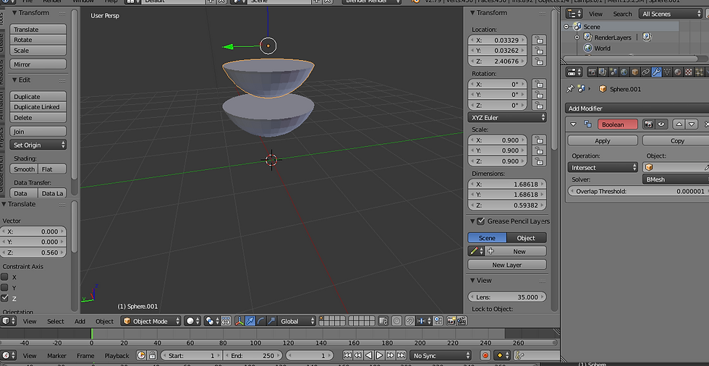Collapse the Edit panel in tool shelf

(14, 80)
